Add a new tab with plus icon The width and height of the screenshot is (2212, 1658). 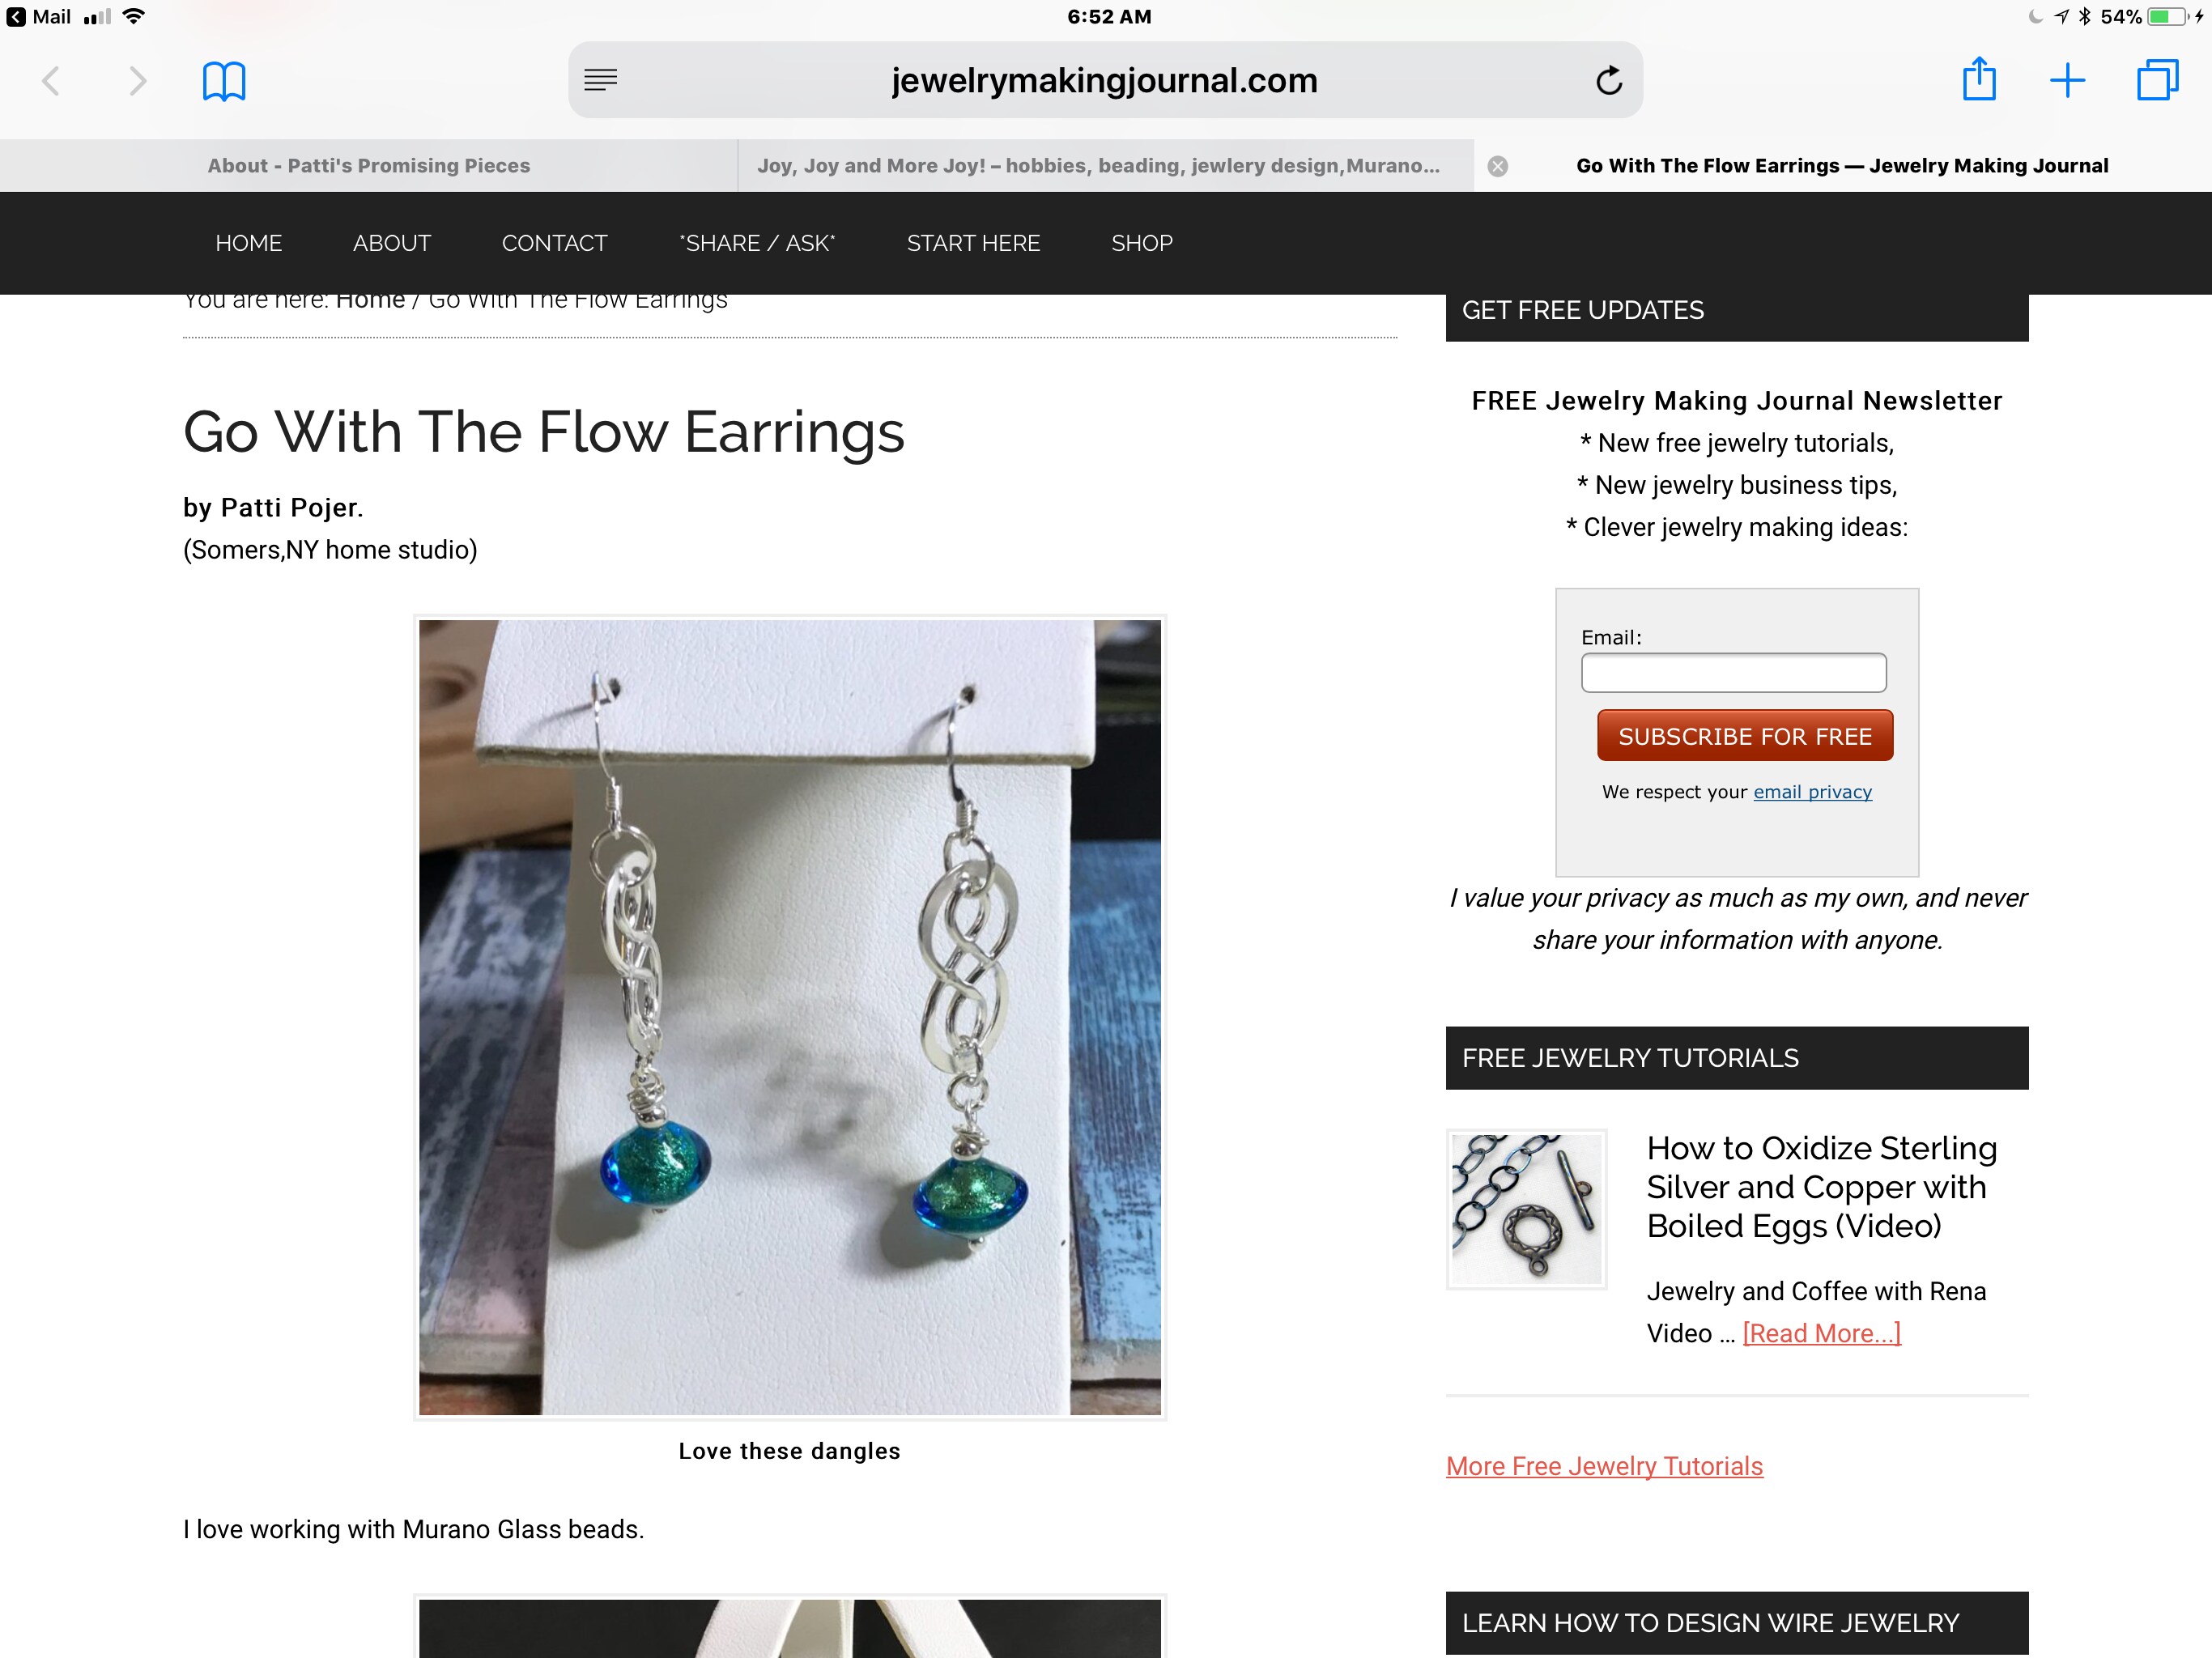(2067, 80)
